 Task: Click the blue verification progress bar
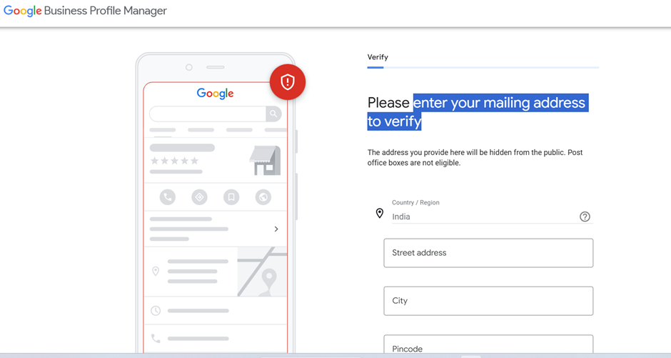point(375,67)
